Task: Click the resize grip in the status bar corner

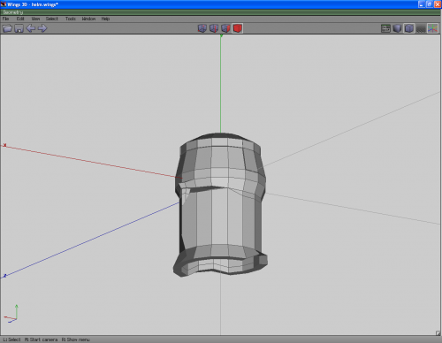Action: click(438, 333)
